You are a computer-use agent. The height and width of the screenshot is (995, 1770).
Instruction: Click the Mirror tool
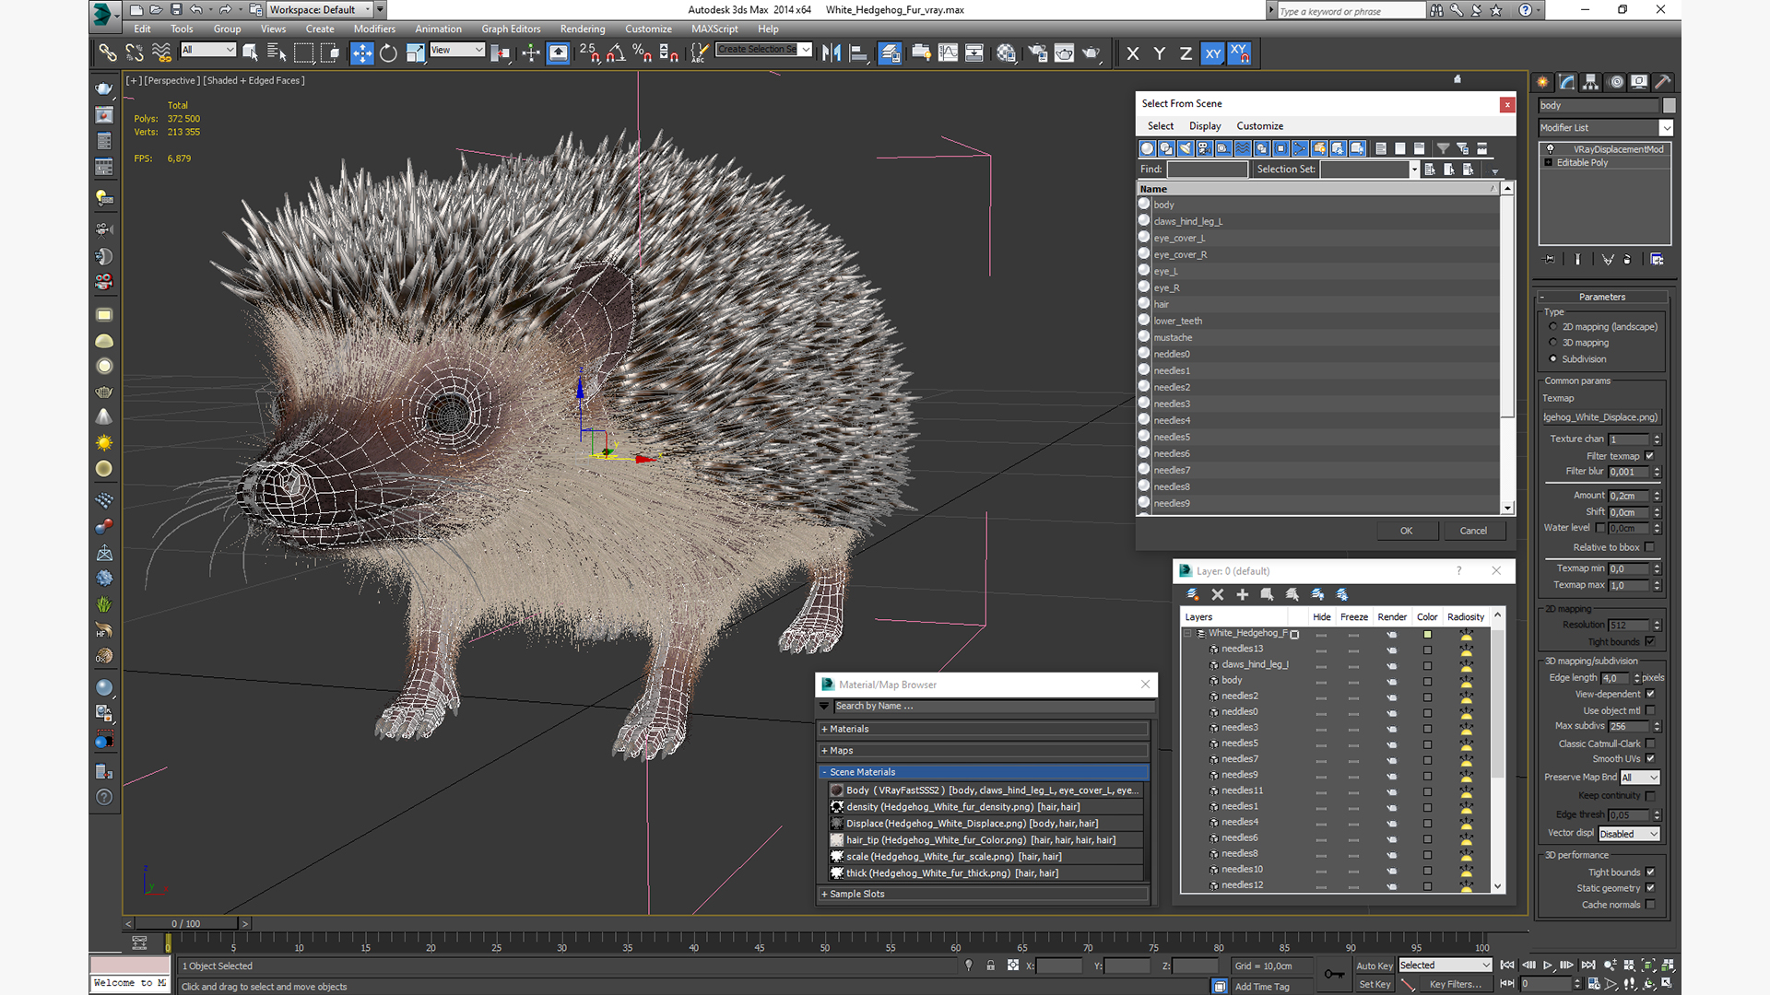pos(832,53)
